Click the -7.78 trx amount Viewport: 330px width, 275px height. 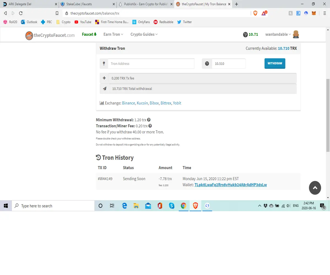pos(165,179)
